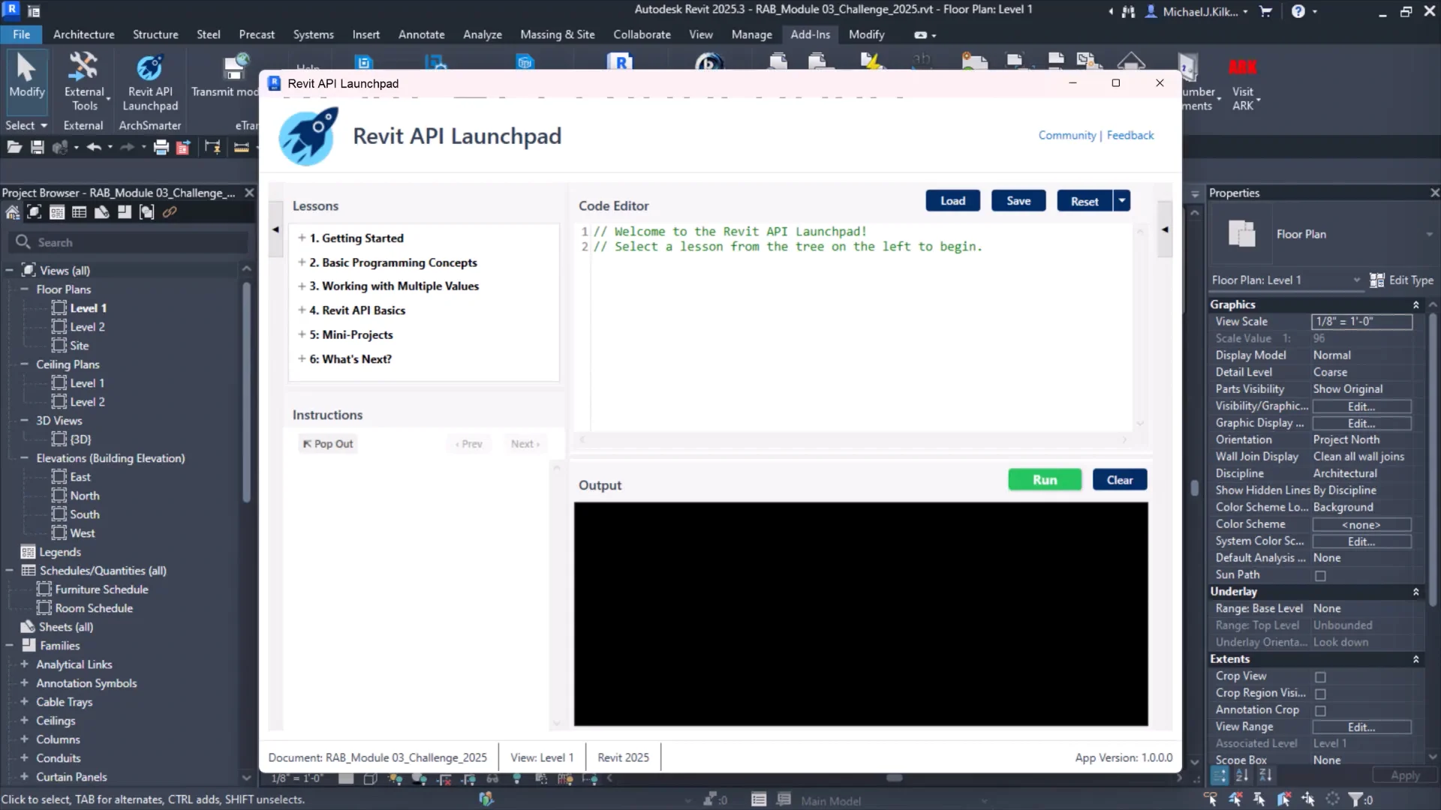The width and height of the screenshot is (1441, 810).
Task: Open the Architecture ribbon tab
Action: 83,34
